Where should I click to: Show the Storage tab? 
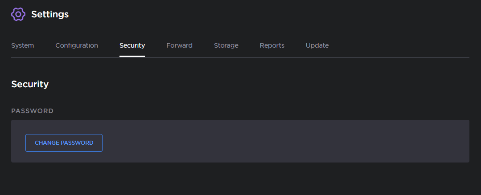(226, 45)
